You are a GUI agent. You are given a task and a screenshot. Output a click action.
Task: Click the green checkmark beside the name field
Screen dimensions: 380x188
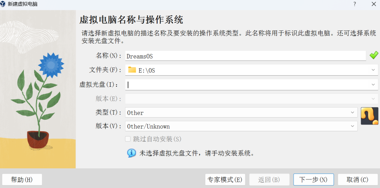[374, 56]
